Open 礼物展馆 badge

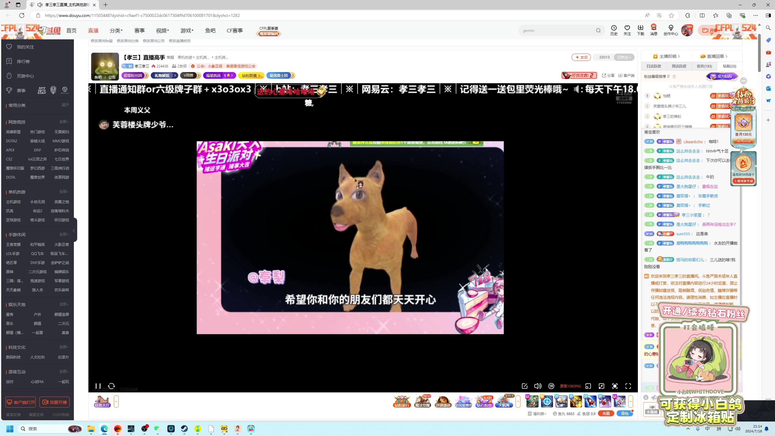click(x=164, y=75)
